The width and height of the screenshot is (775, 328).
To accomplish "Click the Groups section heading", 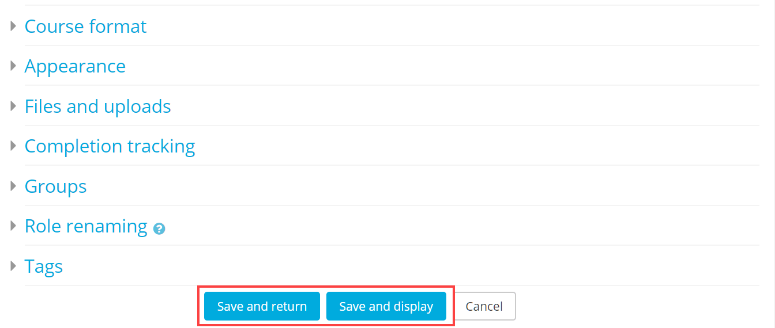I will tap(55, 186).
